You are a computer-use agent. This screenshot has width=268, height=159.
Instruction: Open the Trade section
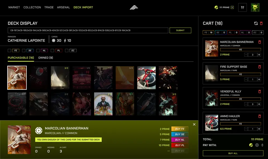49,7
